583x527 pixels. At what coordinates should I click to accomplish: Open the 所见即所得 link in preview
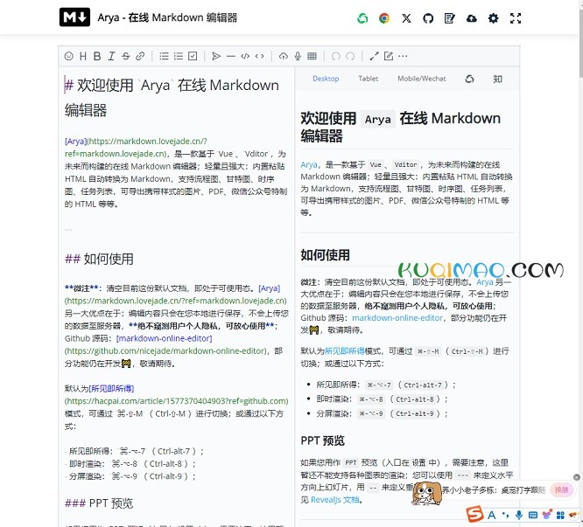click(x=345, y=350)
